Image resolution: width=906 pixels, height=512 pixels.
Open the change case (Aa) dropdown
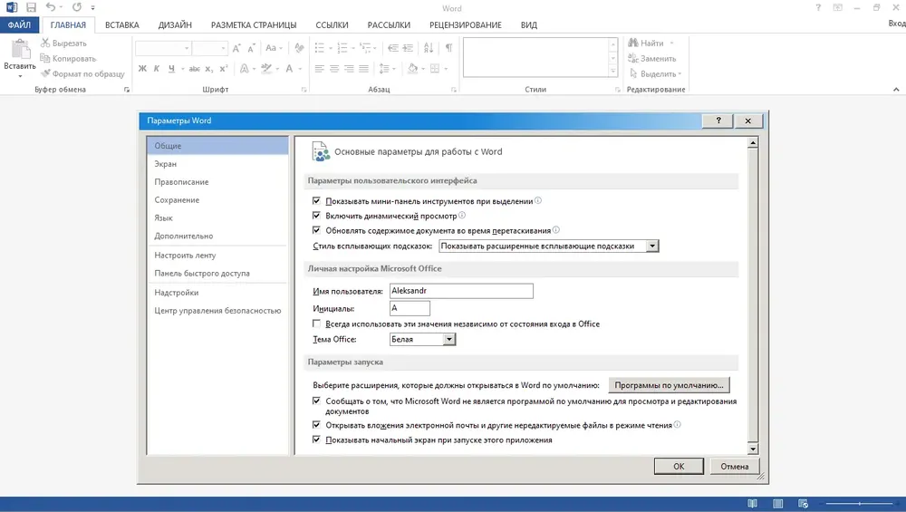274,48
